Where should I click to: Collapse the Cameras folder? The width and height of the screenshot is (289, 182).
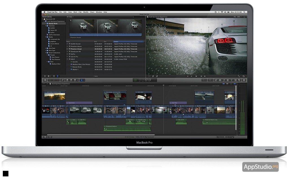coord(46,26)
